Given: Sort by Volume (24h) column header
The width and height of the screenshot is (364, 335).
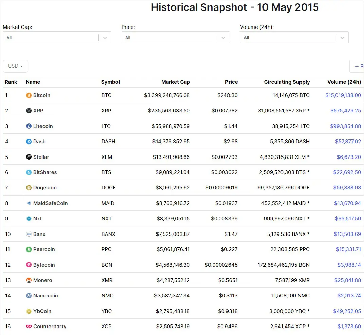Looking at the screenshot, I should click(x=344, y=82).
